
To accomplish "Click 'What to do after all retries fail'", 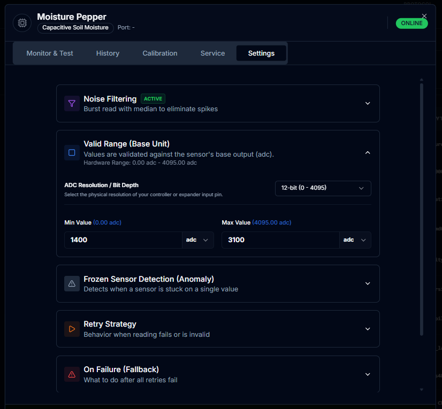I will coord(131,380).
